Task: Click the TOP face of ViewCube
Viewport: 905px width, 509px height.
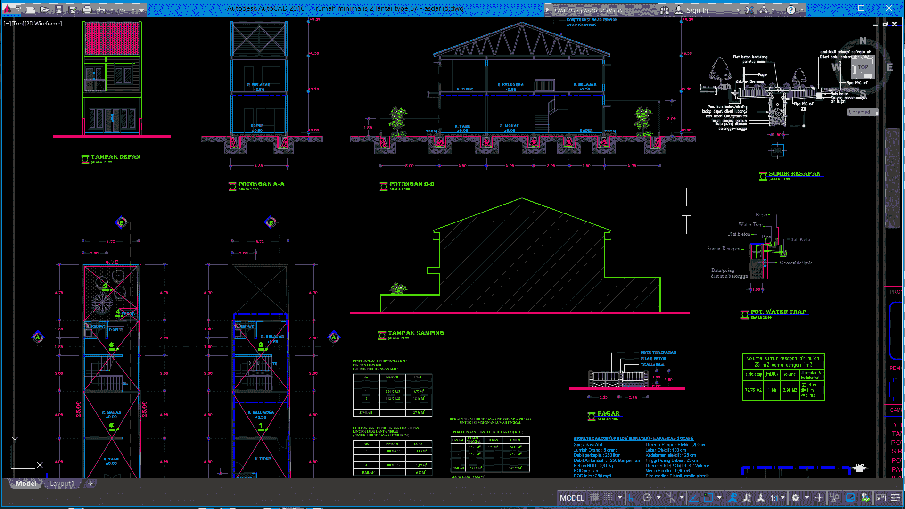Action: pyautogui.click(x=863, y=67)
